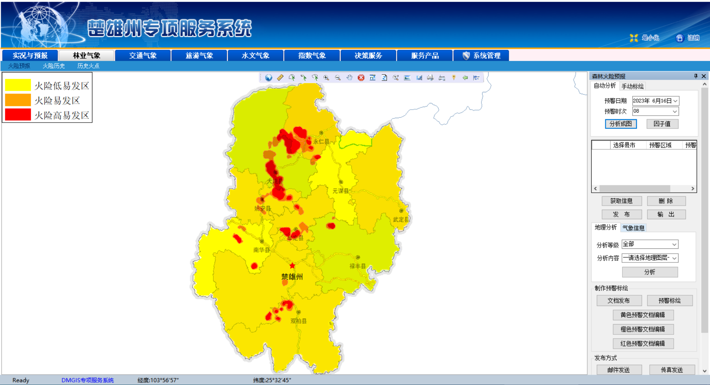Click the red X clear icon
Image resolution: width=710 pixels, height=385 pixels.
[x=361, y=78]
